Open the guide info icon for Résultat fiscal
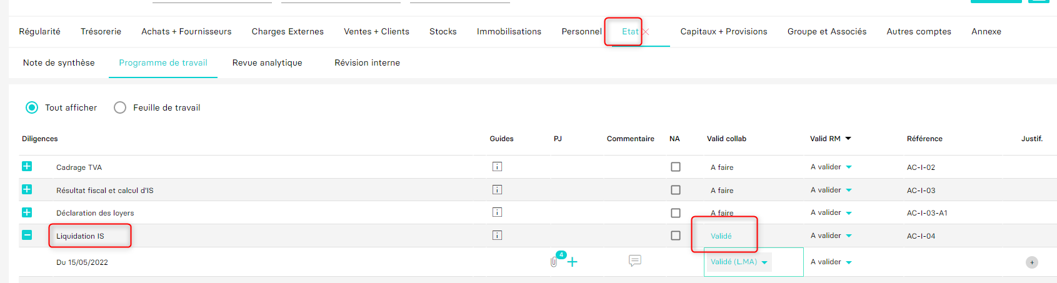Screen dimensions: 1057x283 coord(497,190)
